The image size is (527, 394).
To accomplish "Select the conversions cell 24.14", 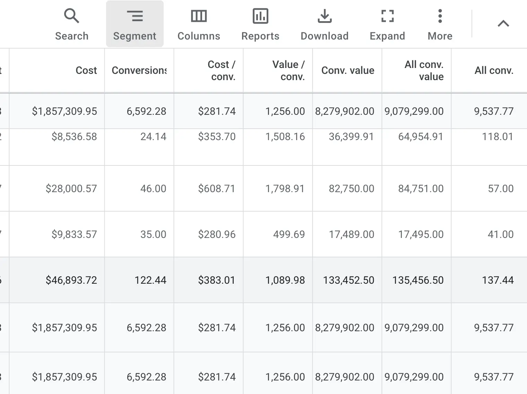I will (x=153, y=137).
